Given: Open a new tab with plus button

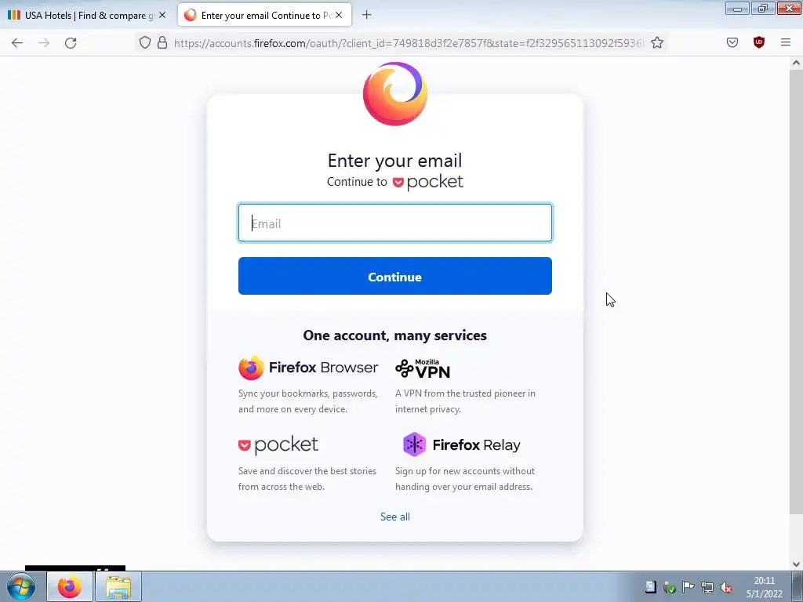Looking at the screenshot, I should point(367,15).
